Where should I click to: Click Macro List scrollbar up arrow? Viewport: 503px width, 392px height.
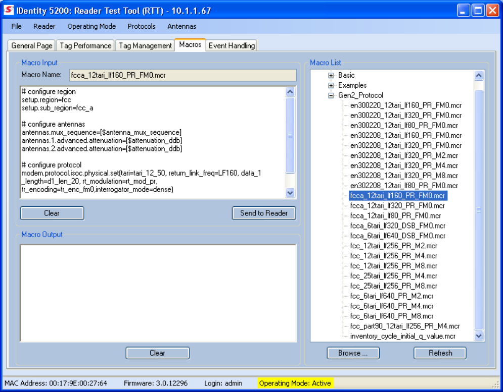pos(479,76)
